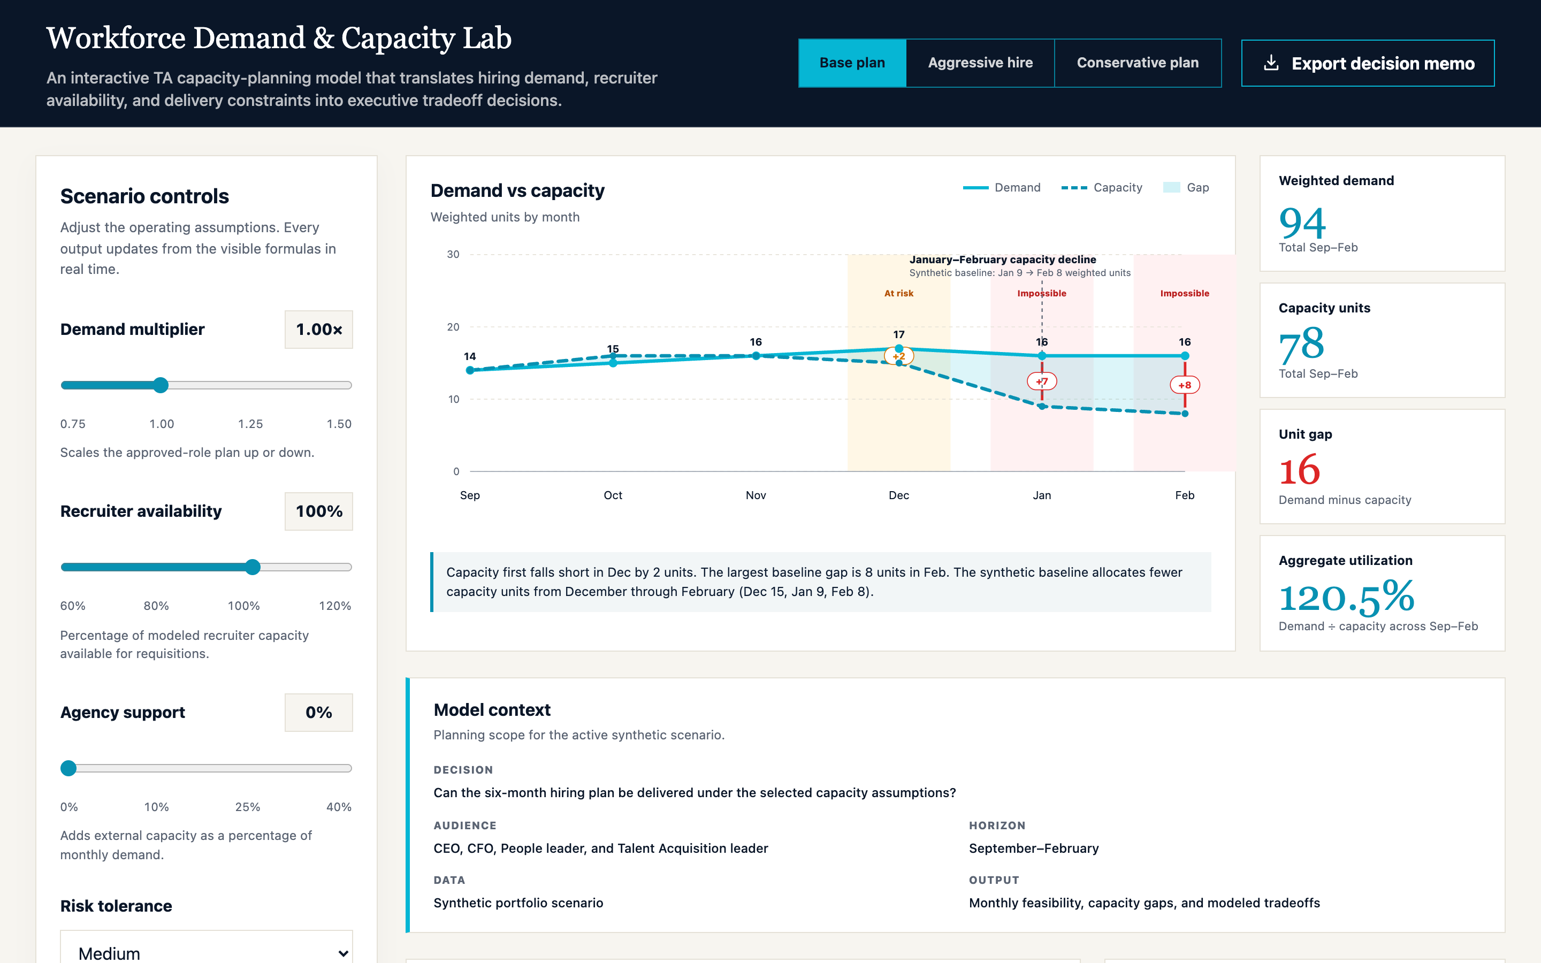Click the 'Synthetic portfolio scenario' data value
The height and width of the screenshot is (963, 1541).
(518, 903)
